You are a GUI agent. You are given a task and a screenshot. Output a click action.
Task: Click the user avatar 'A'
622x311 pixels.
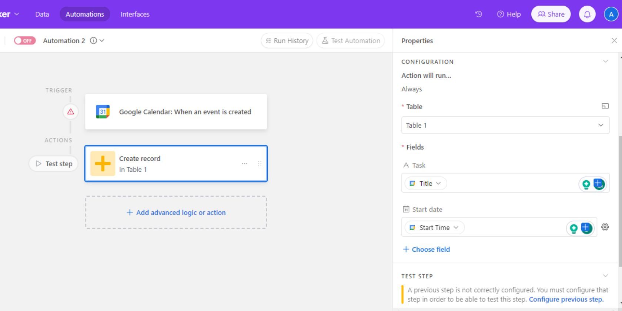coord(611,14)
